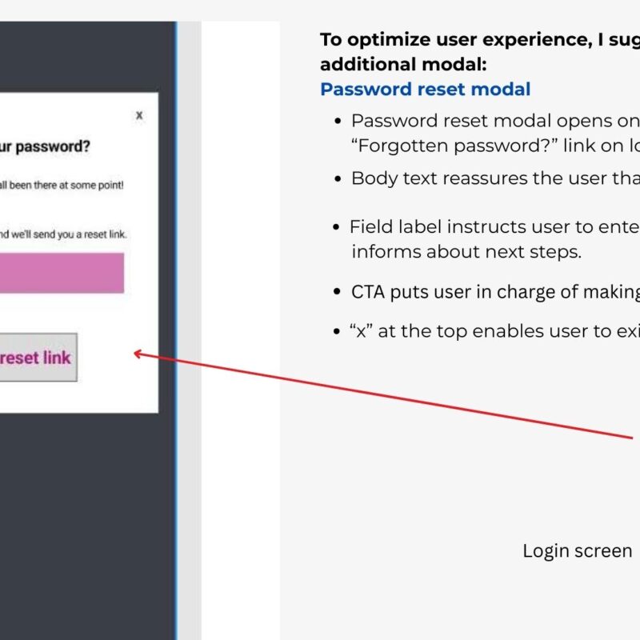
Task: Click the "Forgotten password?" link text line
Action: [x=495, y=146]
